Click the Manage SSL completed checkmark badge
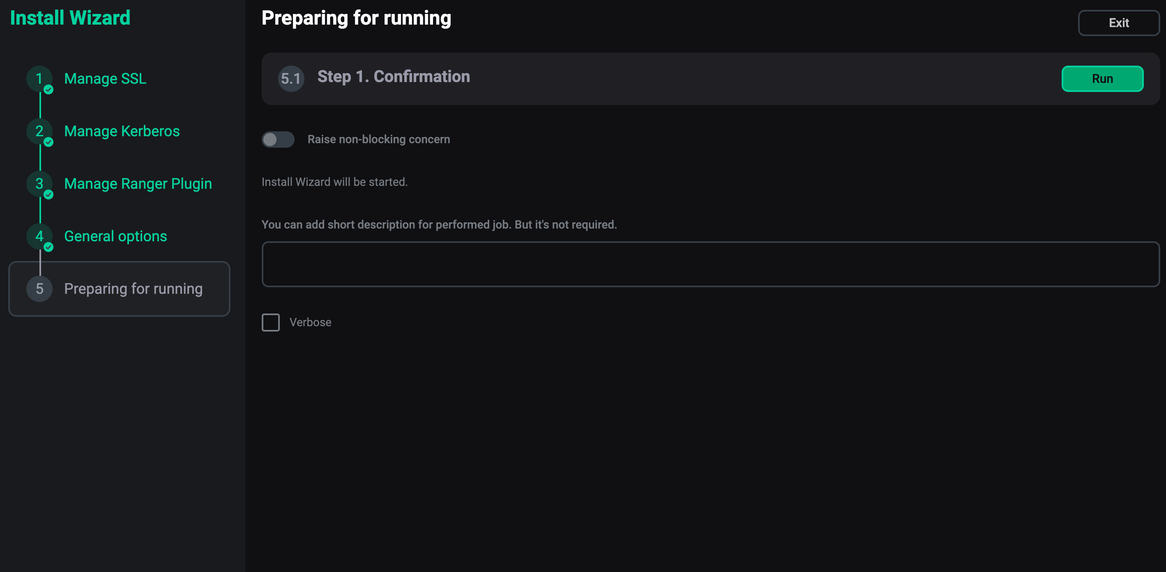Screen dimensions: 1166x572 [48, 89]
